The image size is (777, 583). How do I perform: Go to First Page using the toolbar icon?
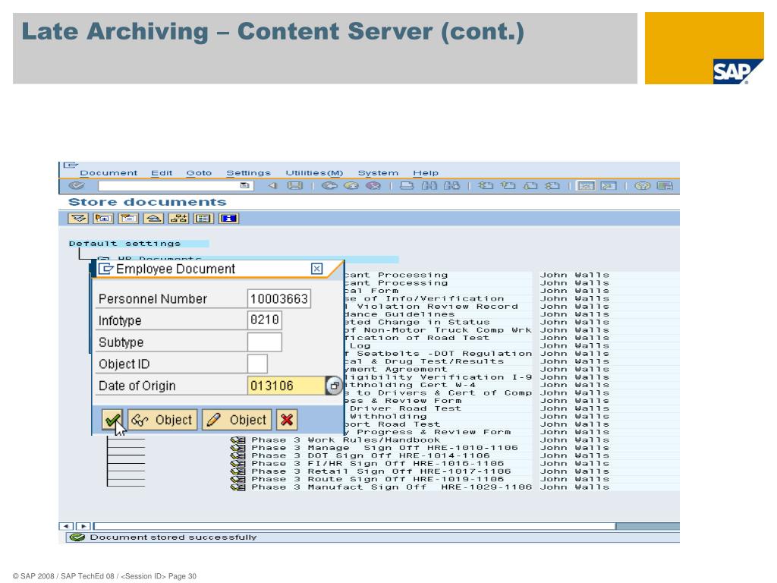click(x=486, y=186)
